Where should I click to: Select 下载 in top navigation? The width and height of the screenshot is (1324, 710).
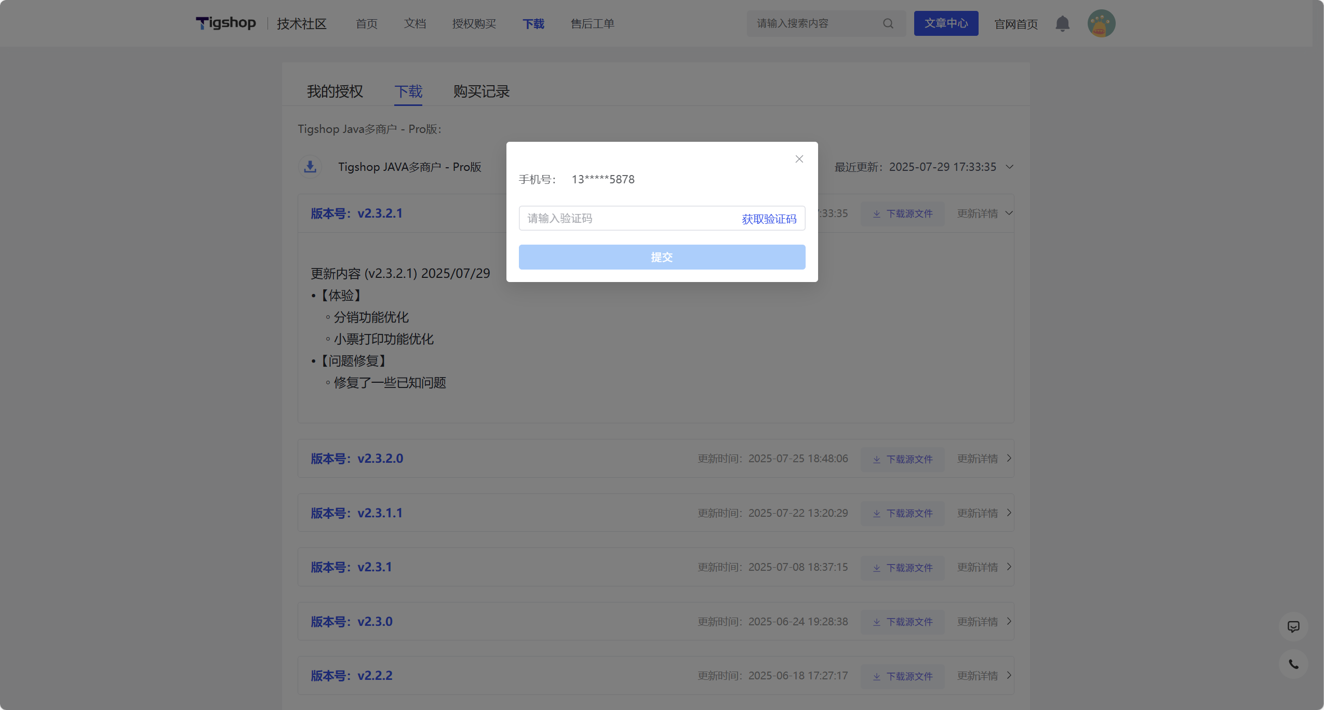533,24
